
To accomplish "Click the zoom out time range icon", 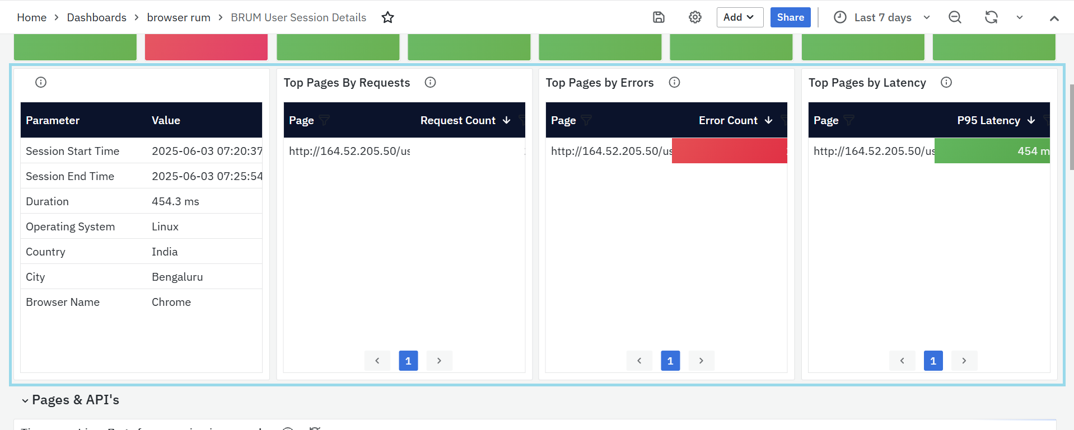I will tap(955, 17).
